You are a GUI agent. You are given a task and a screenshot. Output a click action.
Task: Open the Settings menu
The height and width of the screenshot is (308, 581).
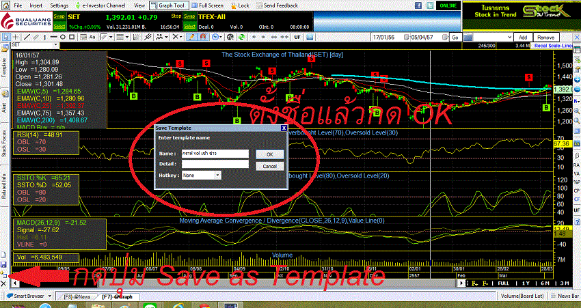tap(59, 5)
